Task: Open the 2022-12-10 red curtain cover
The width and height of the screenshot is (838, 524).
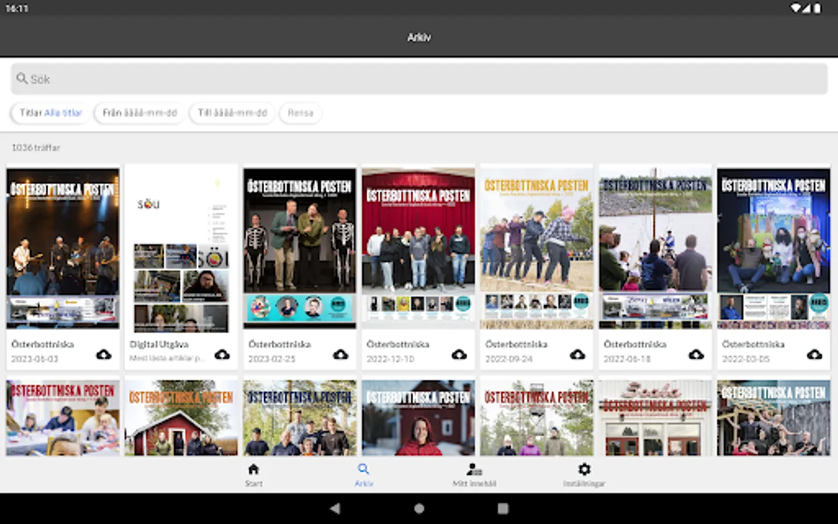Action: 418,249
